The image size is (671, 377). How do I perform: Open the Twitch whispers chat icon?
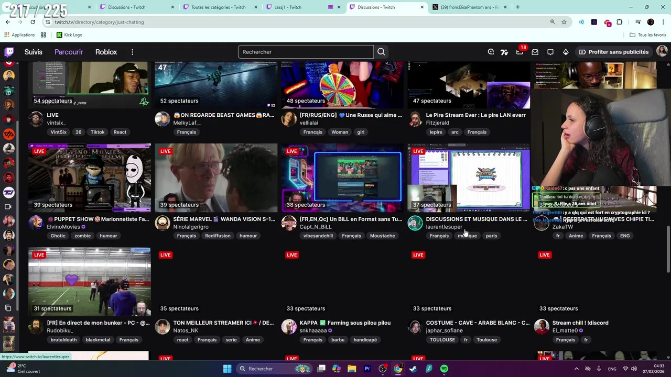pos(550,52)
